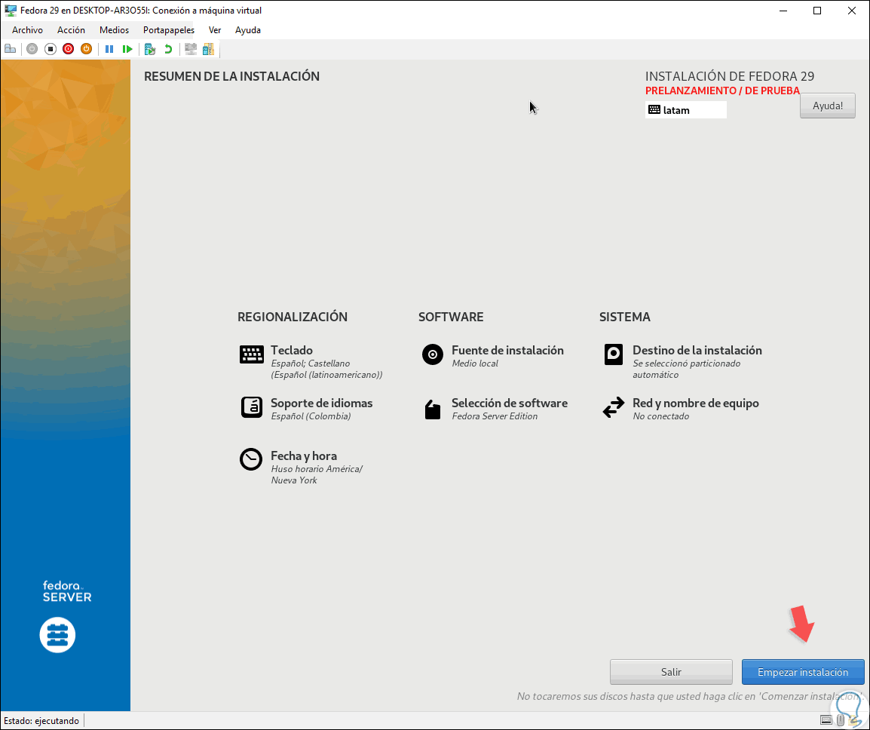This screenshot has width=870, height=730.
Task: Create a checkpoint using the toolbar icon
Action: pyautogui.click(x=150, y=50)
